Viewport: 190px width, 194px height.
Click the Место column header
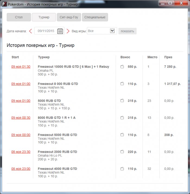152,57
